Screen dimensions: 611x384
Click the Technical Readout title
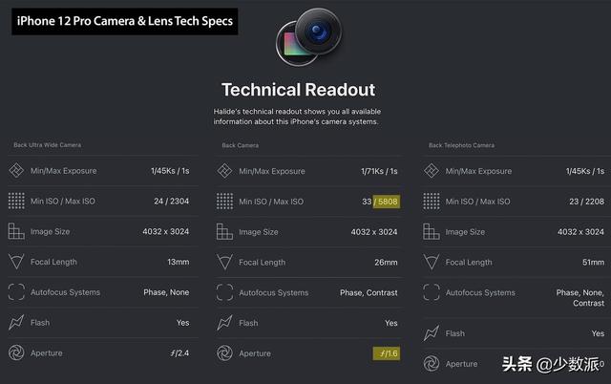click(x=298, y=90)
